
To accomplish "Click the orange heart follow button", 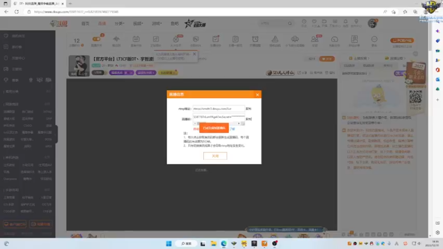I will 327,59.
